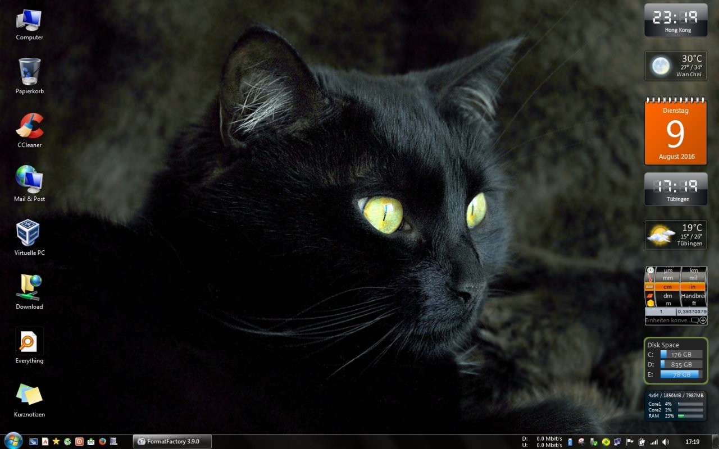Open Kurznotizen sticky notes icon
This screenshot has width=719, height=449.
click(x=29, y=400)
